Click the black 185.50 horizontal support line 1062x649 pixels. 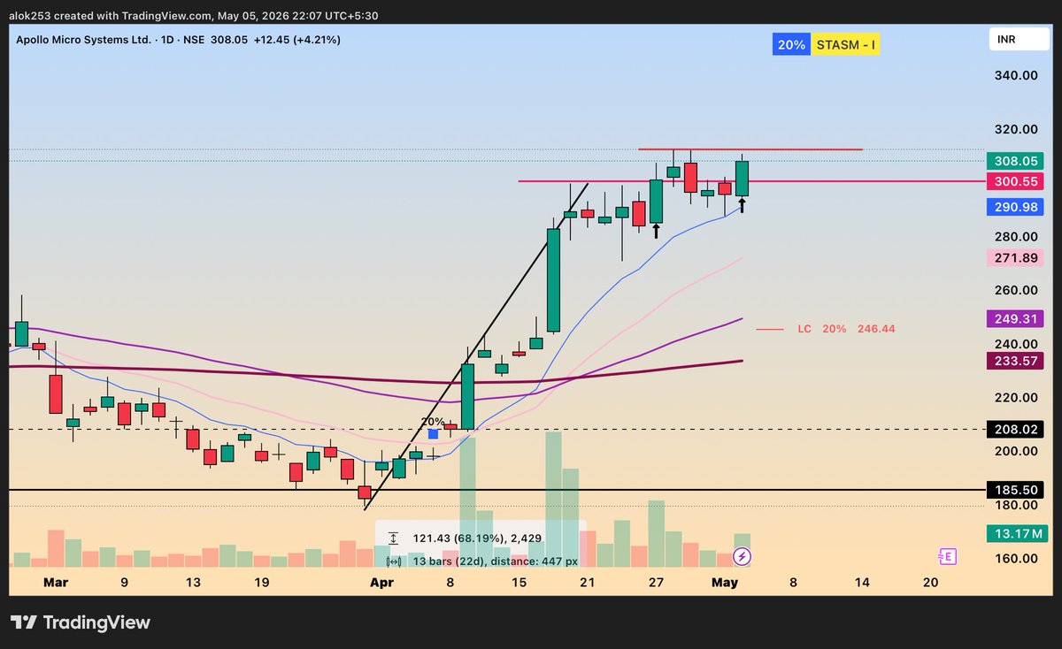tap(496, 490)
